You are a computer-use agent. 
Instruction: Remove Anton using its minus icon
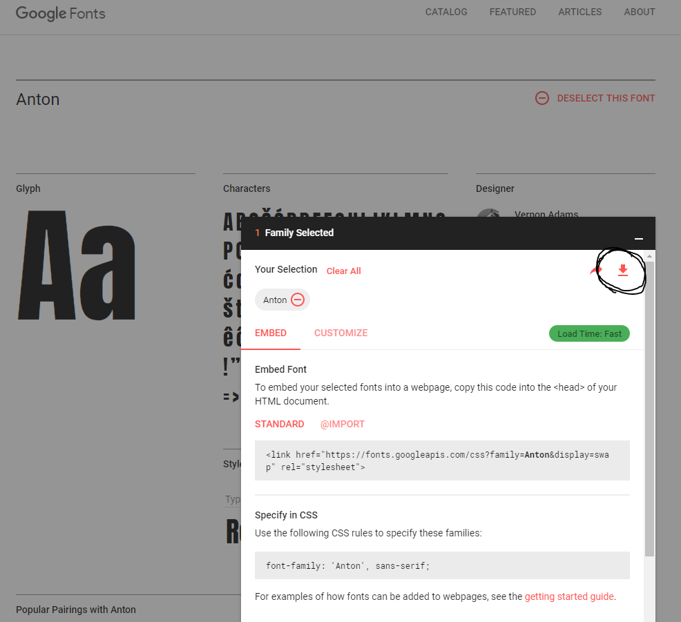pyautogui.click(x=298, y=300)
